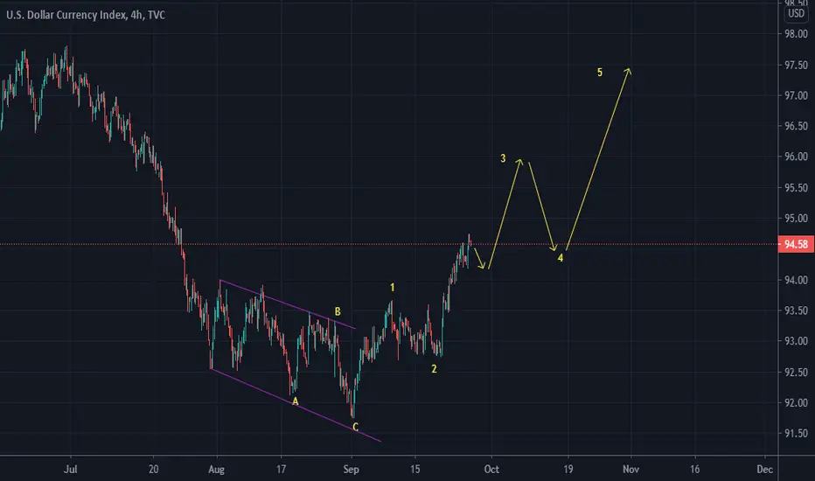815x481 pixels.
Task: Click the red 94.58 current price label
Action: [x=795, y=244]
